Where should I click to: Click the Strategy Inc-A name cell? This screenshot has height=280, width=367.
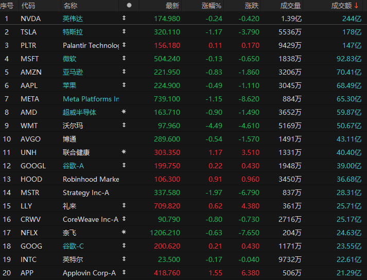click(86, 192)
